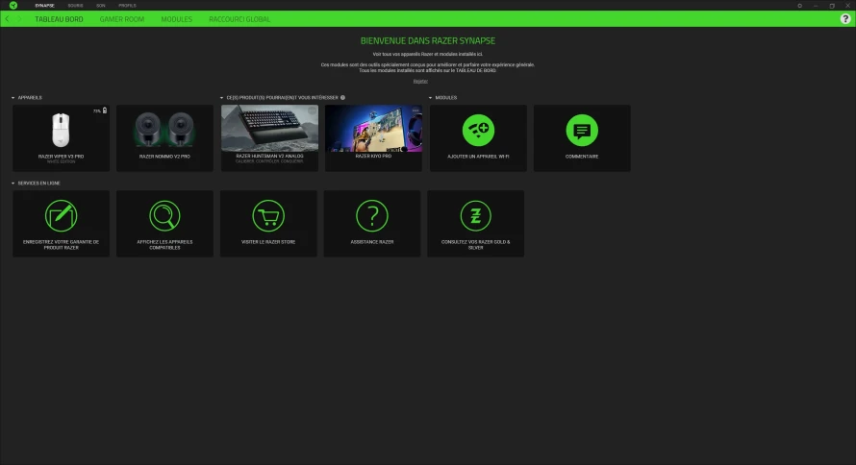The image size is (856, 465).
Task: Click 'Assistance Razer' label
Action: point(372,242)
